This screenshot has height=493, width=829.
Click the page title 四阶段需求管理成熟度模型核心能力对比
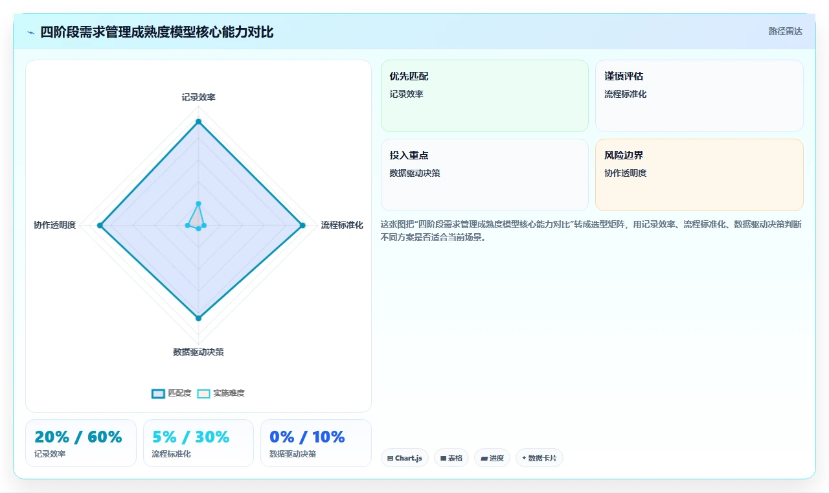[157, 32]
